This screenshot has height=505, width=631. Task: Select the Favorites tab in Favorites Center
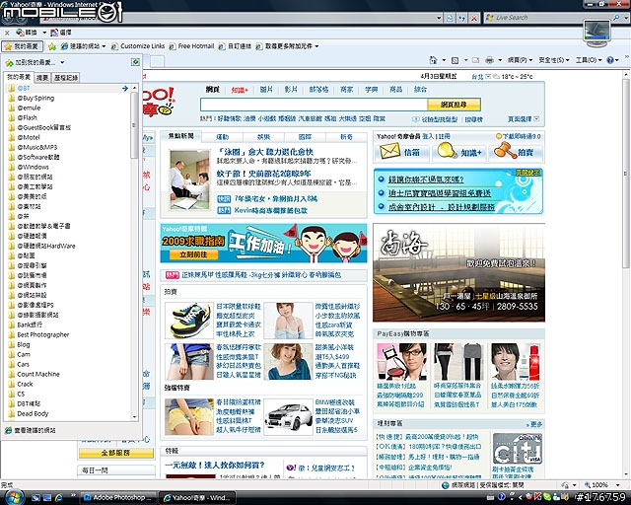click(19, 77)
